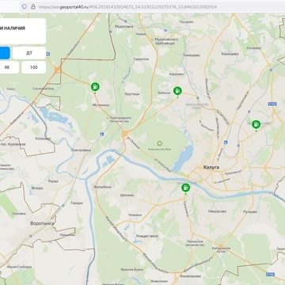Select the easternmost gas station marker in Калуга

click(256, 124)
